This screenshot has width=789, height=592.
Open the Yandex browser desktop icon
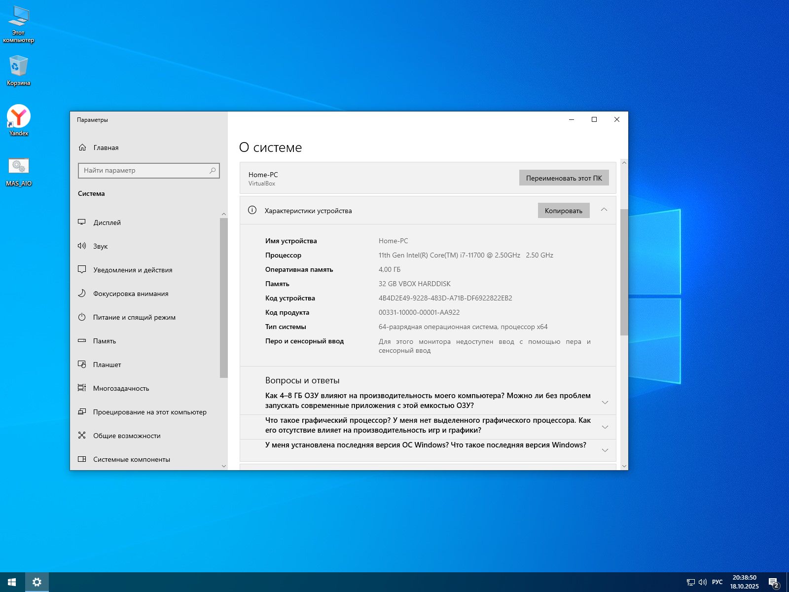tap(19, 117)
